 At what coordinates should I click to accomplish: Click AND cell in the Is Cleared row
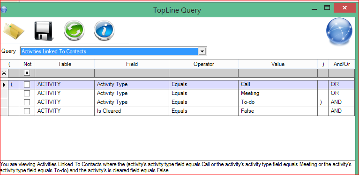pos(342,111)
